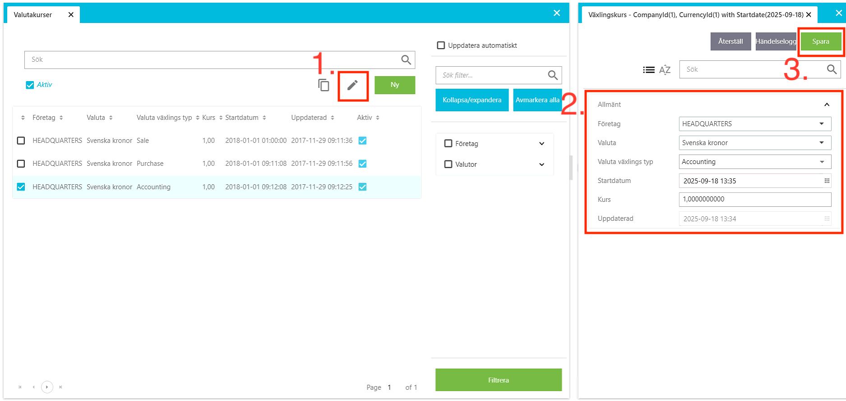Open the Valuta växlings typ dropdown

point(822,162)
